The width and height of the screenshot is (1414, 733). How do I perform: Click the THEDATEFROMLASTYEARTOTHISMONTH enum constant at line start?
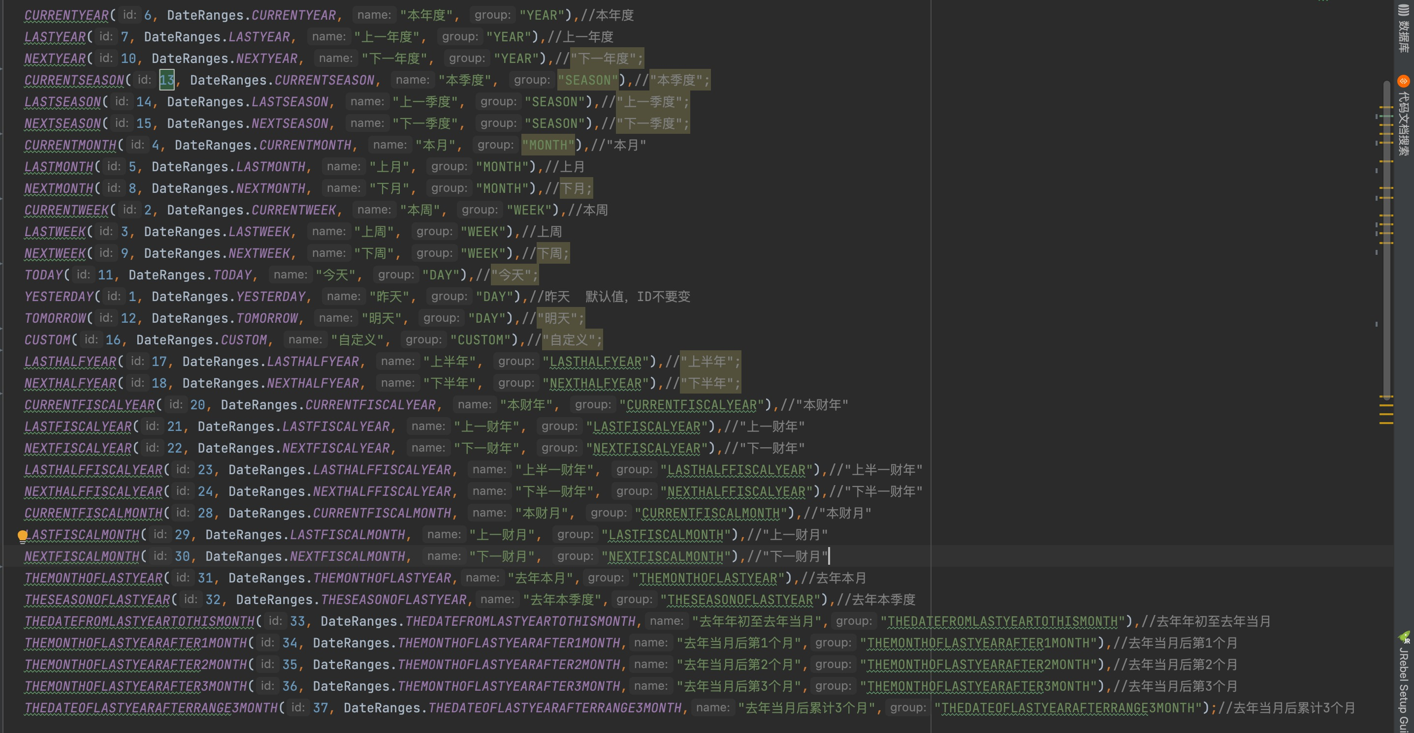point(139,622)
